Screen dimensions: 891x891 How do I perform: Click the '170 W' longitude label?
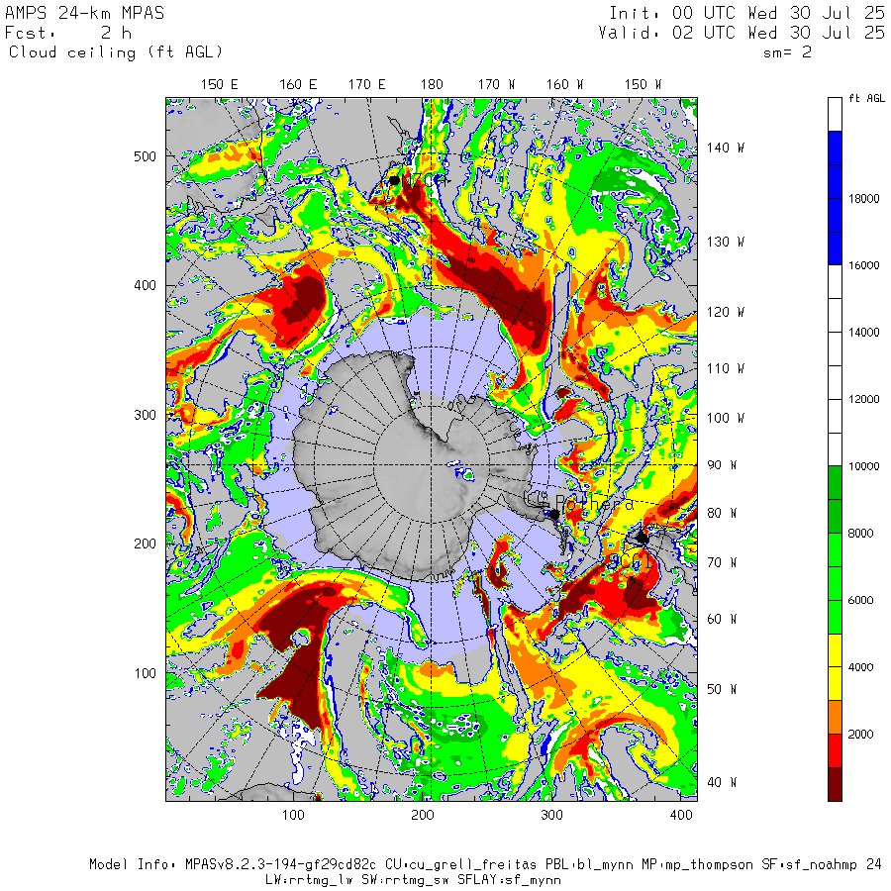pos(496,85)
